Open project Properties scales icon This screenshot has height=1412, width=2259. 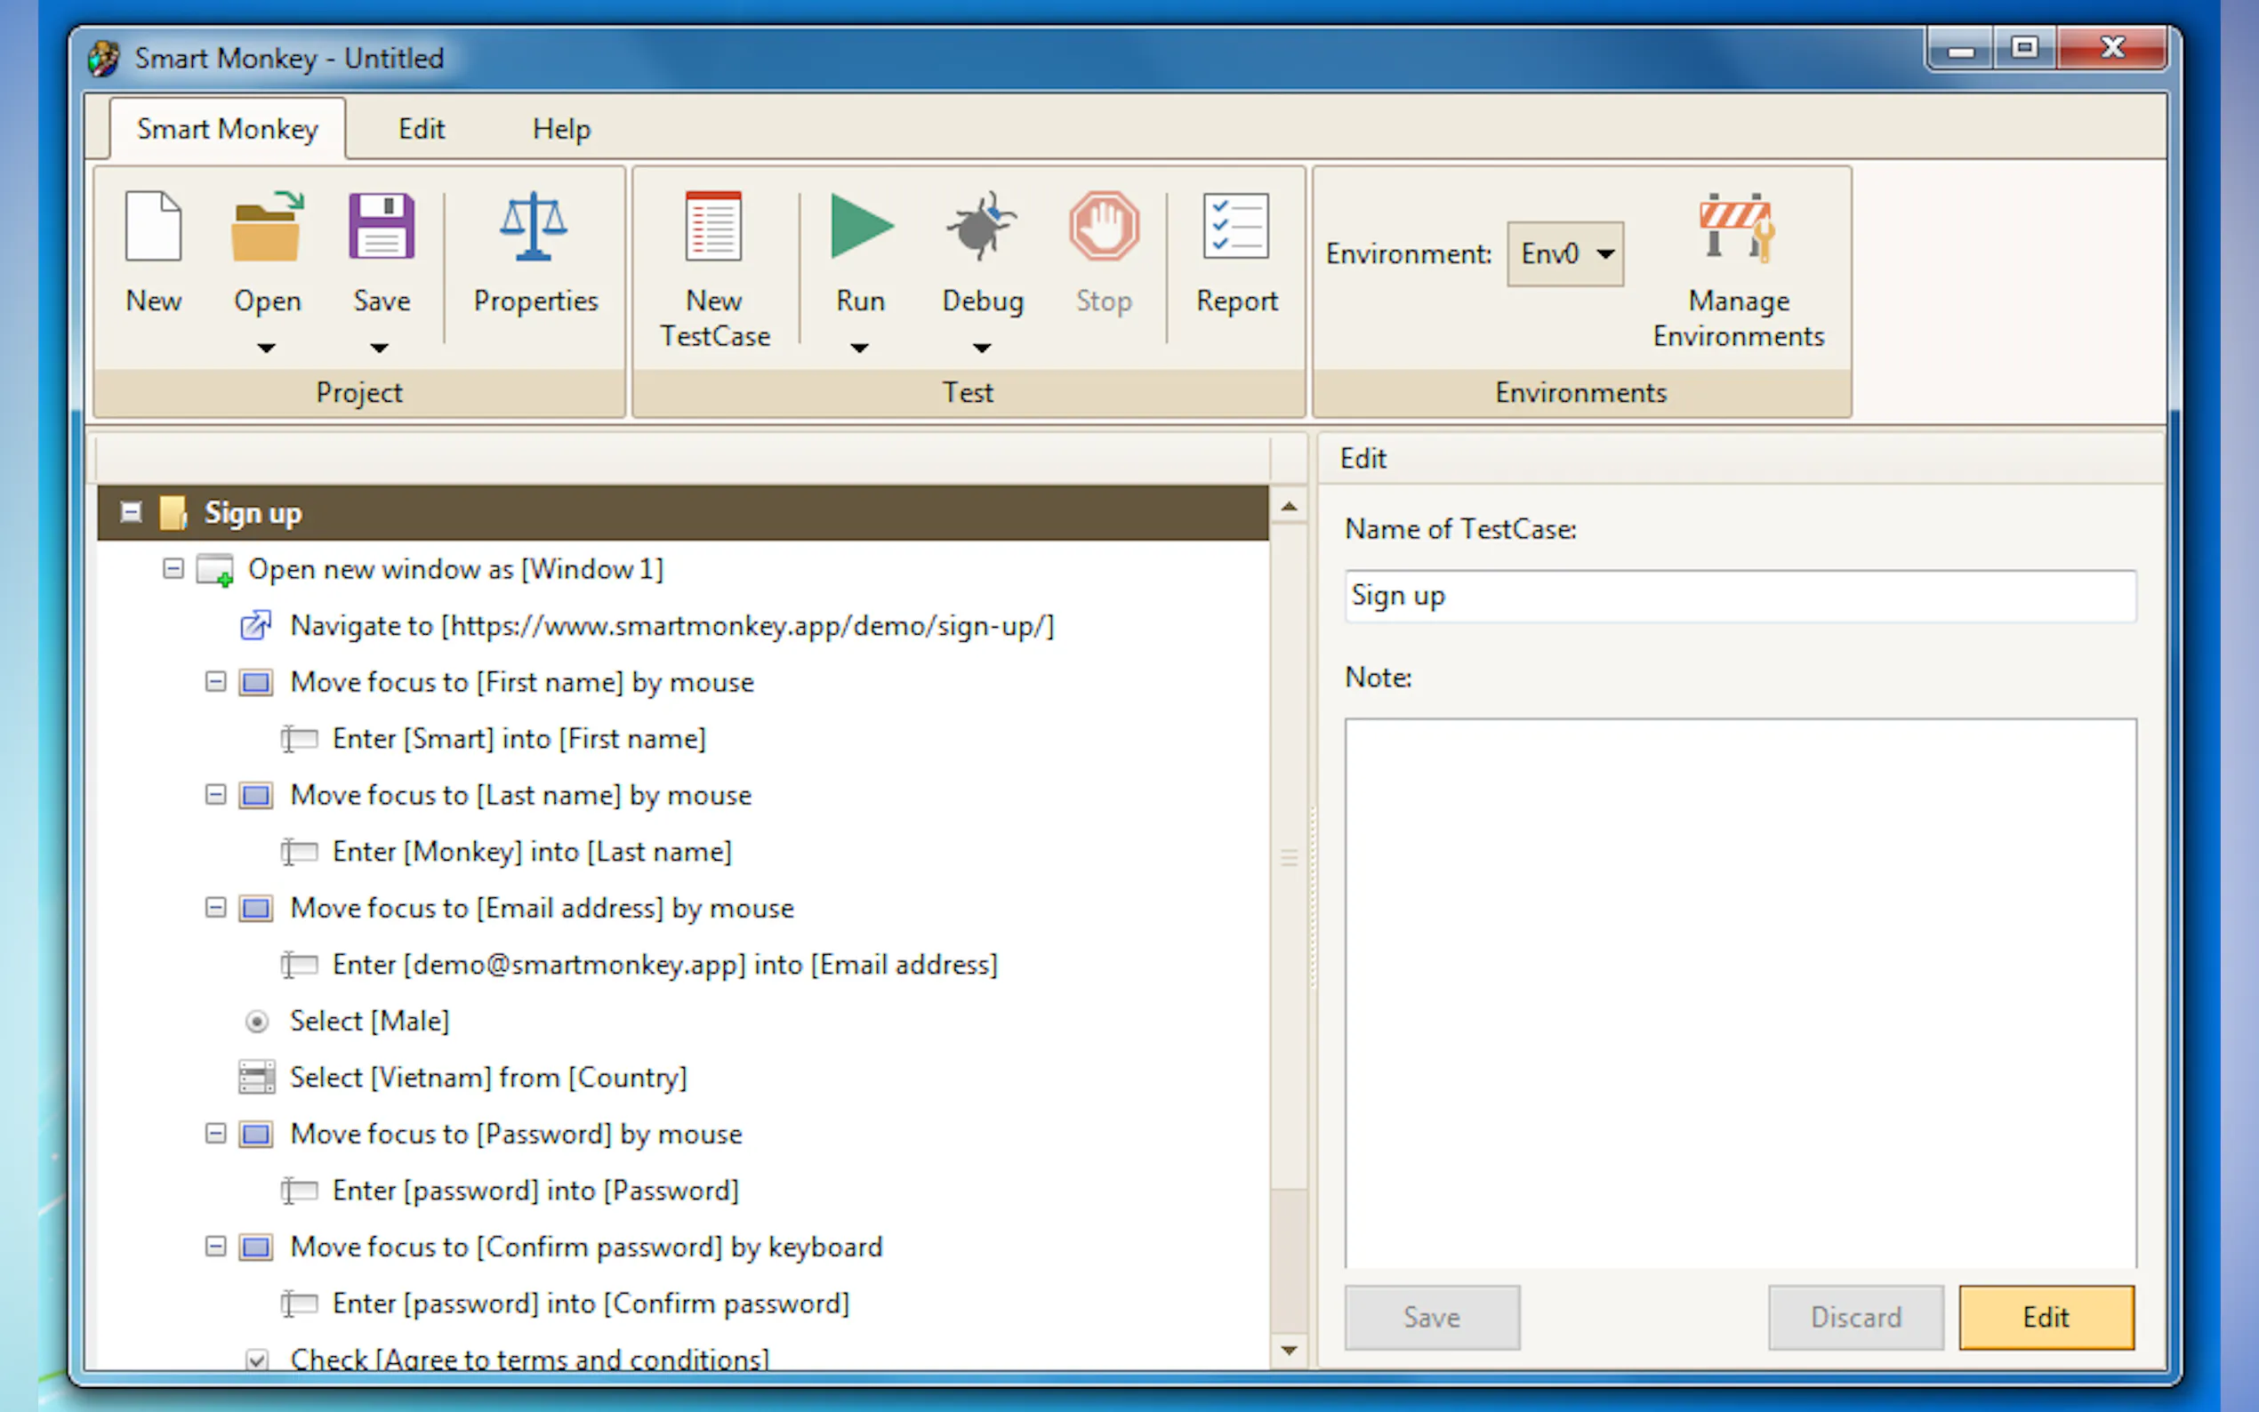tap(534, 226)
